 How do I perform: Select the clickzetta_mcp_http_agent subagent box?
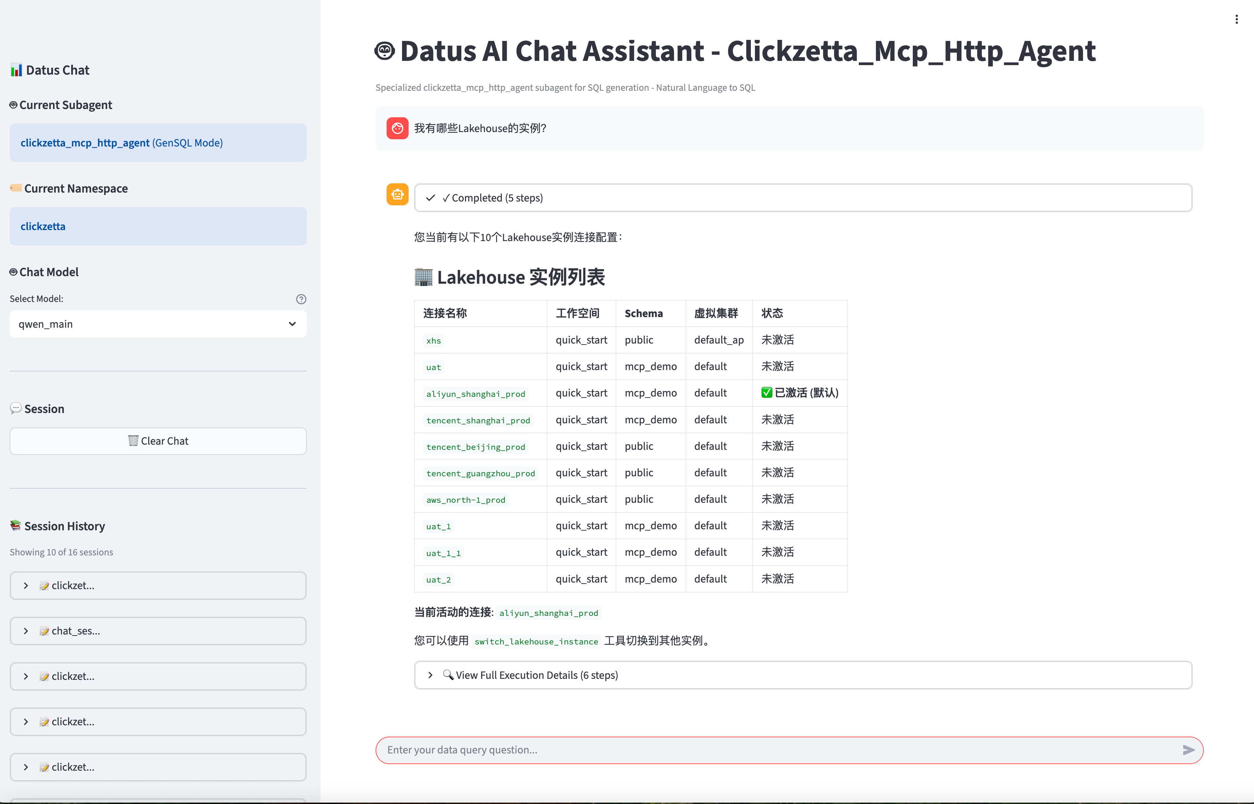click(158, 142)
